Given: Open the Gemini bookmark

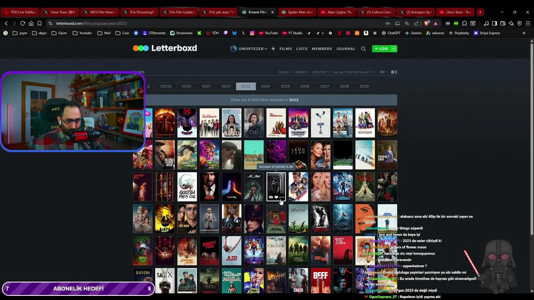Looking at the screenshot, I should click(x=413, y=33).
